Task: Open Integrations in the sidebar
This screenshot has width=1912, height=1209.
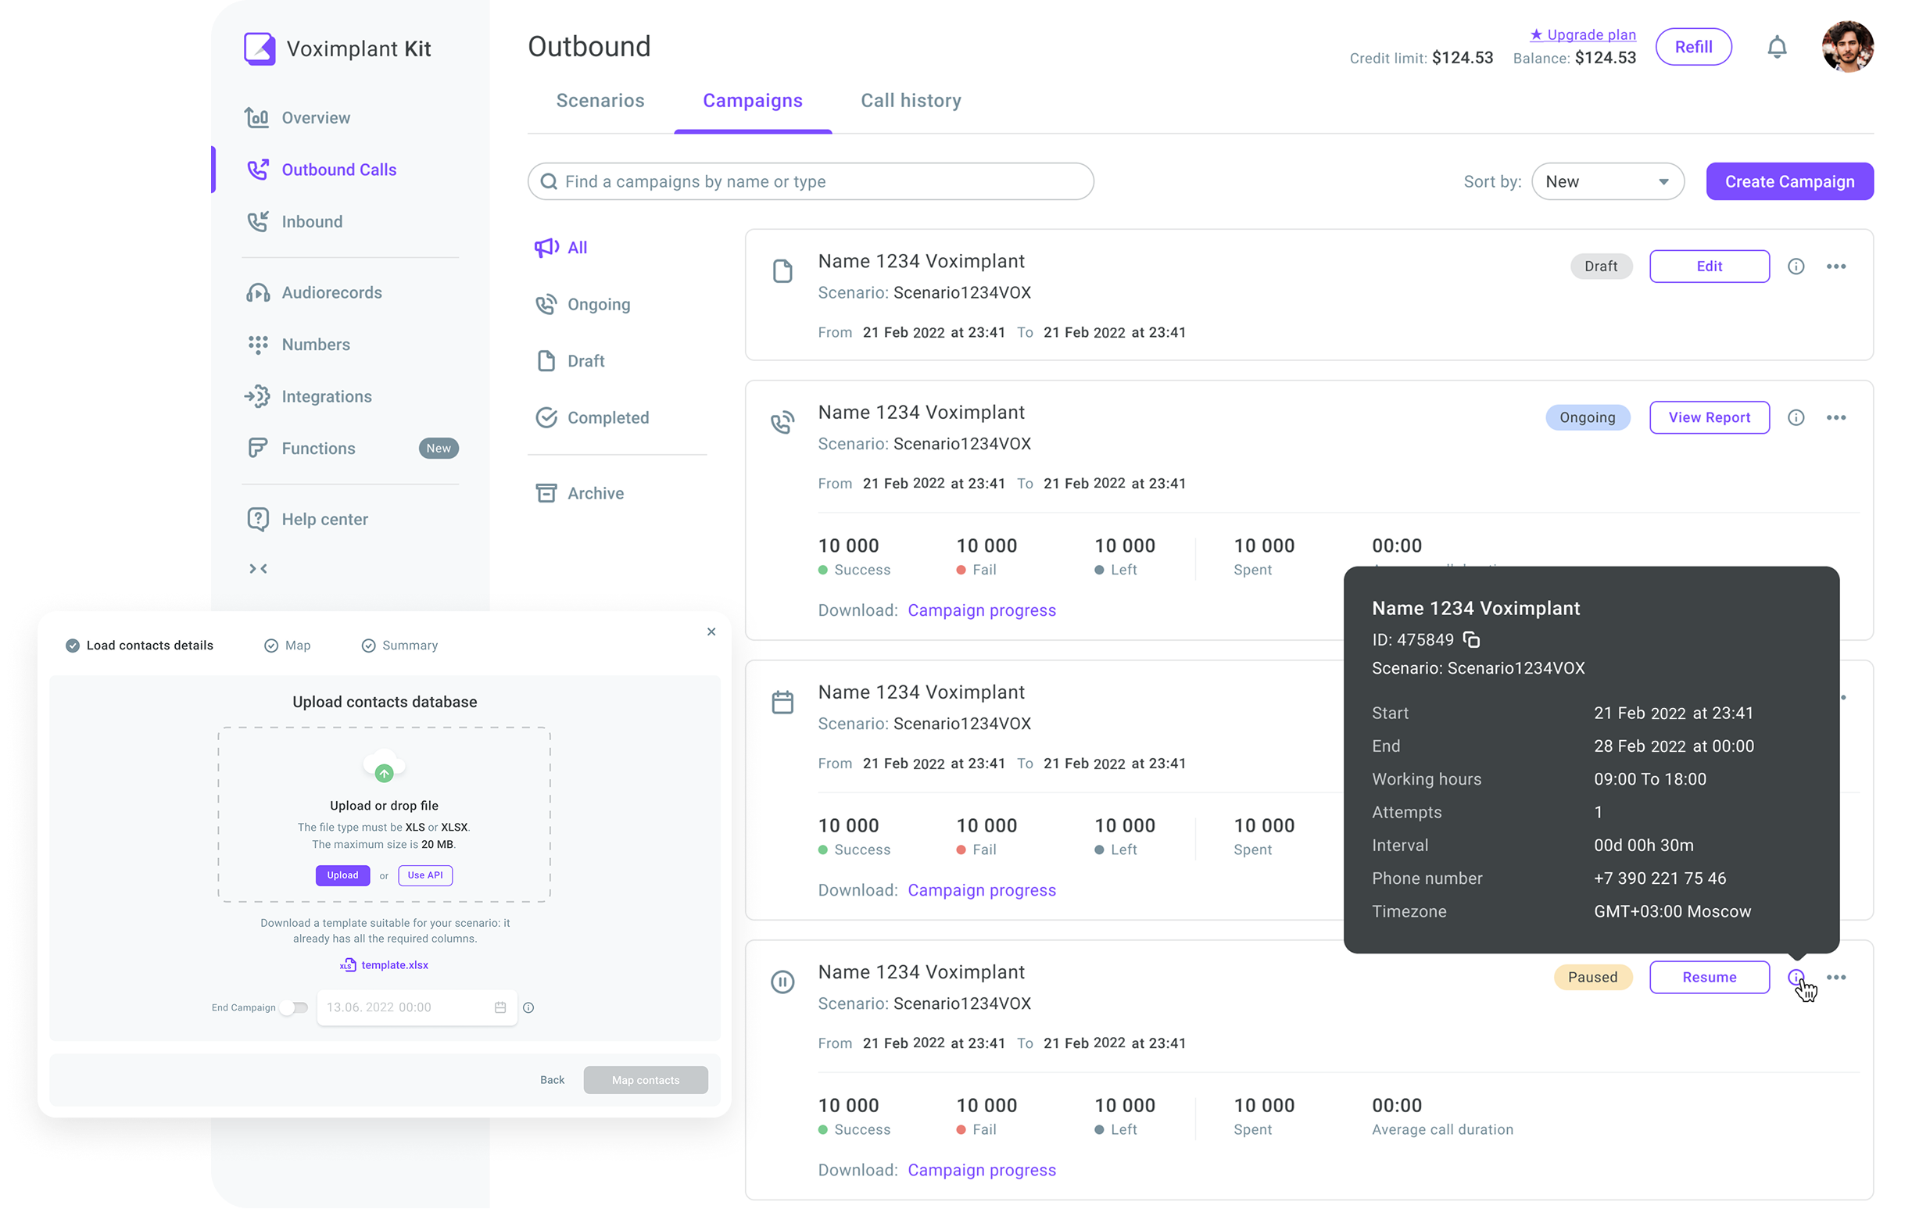Action: click(308, 396)
